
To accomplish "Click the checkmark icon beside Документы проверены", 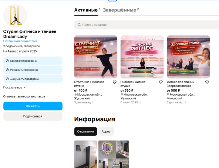I will click(7, 79).
